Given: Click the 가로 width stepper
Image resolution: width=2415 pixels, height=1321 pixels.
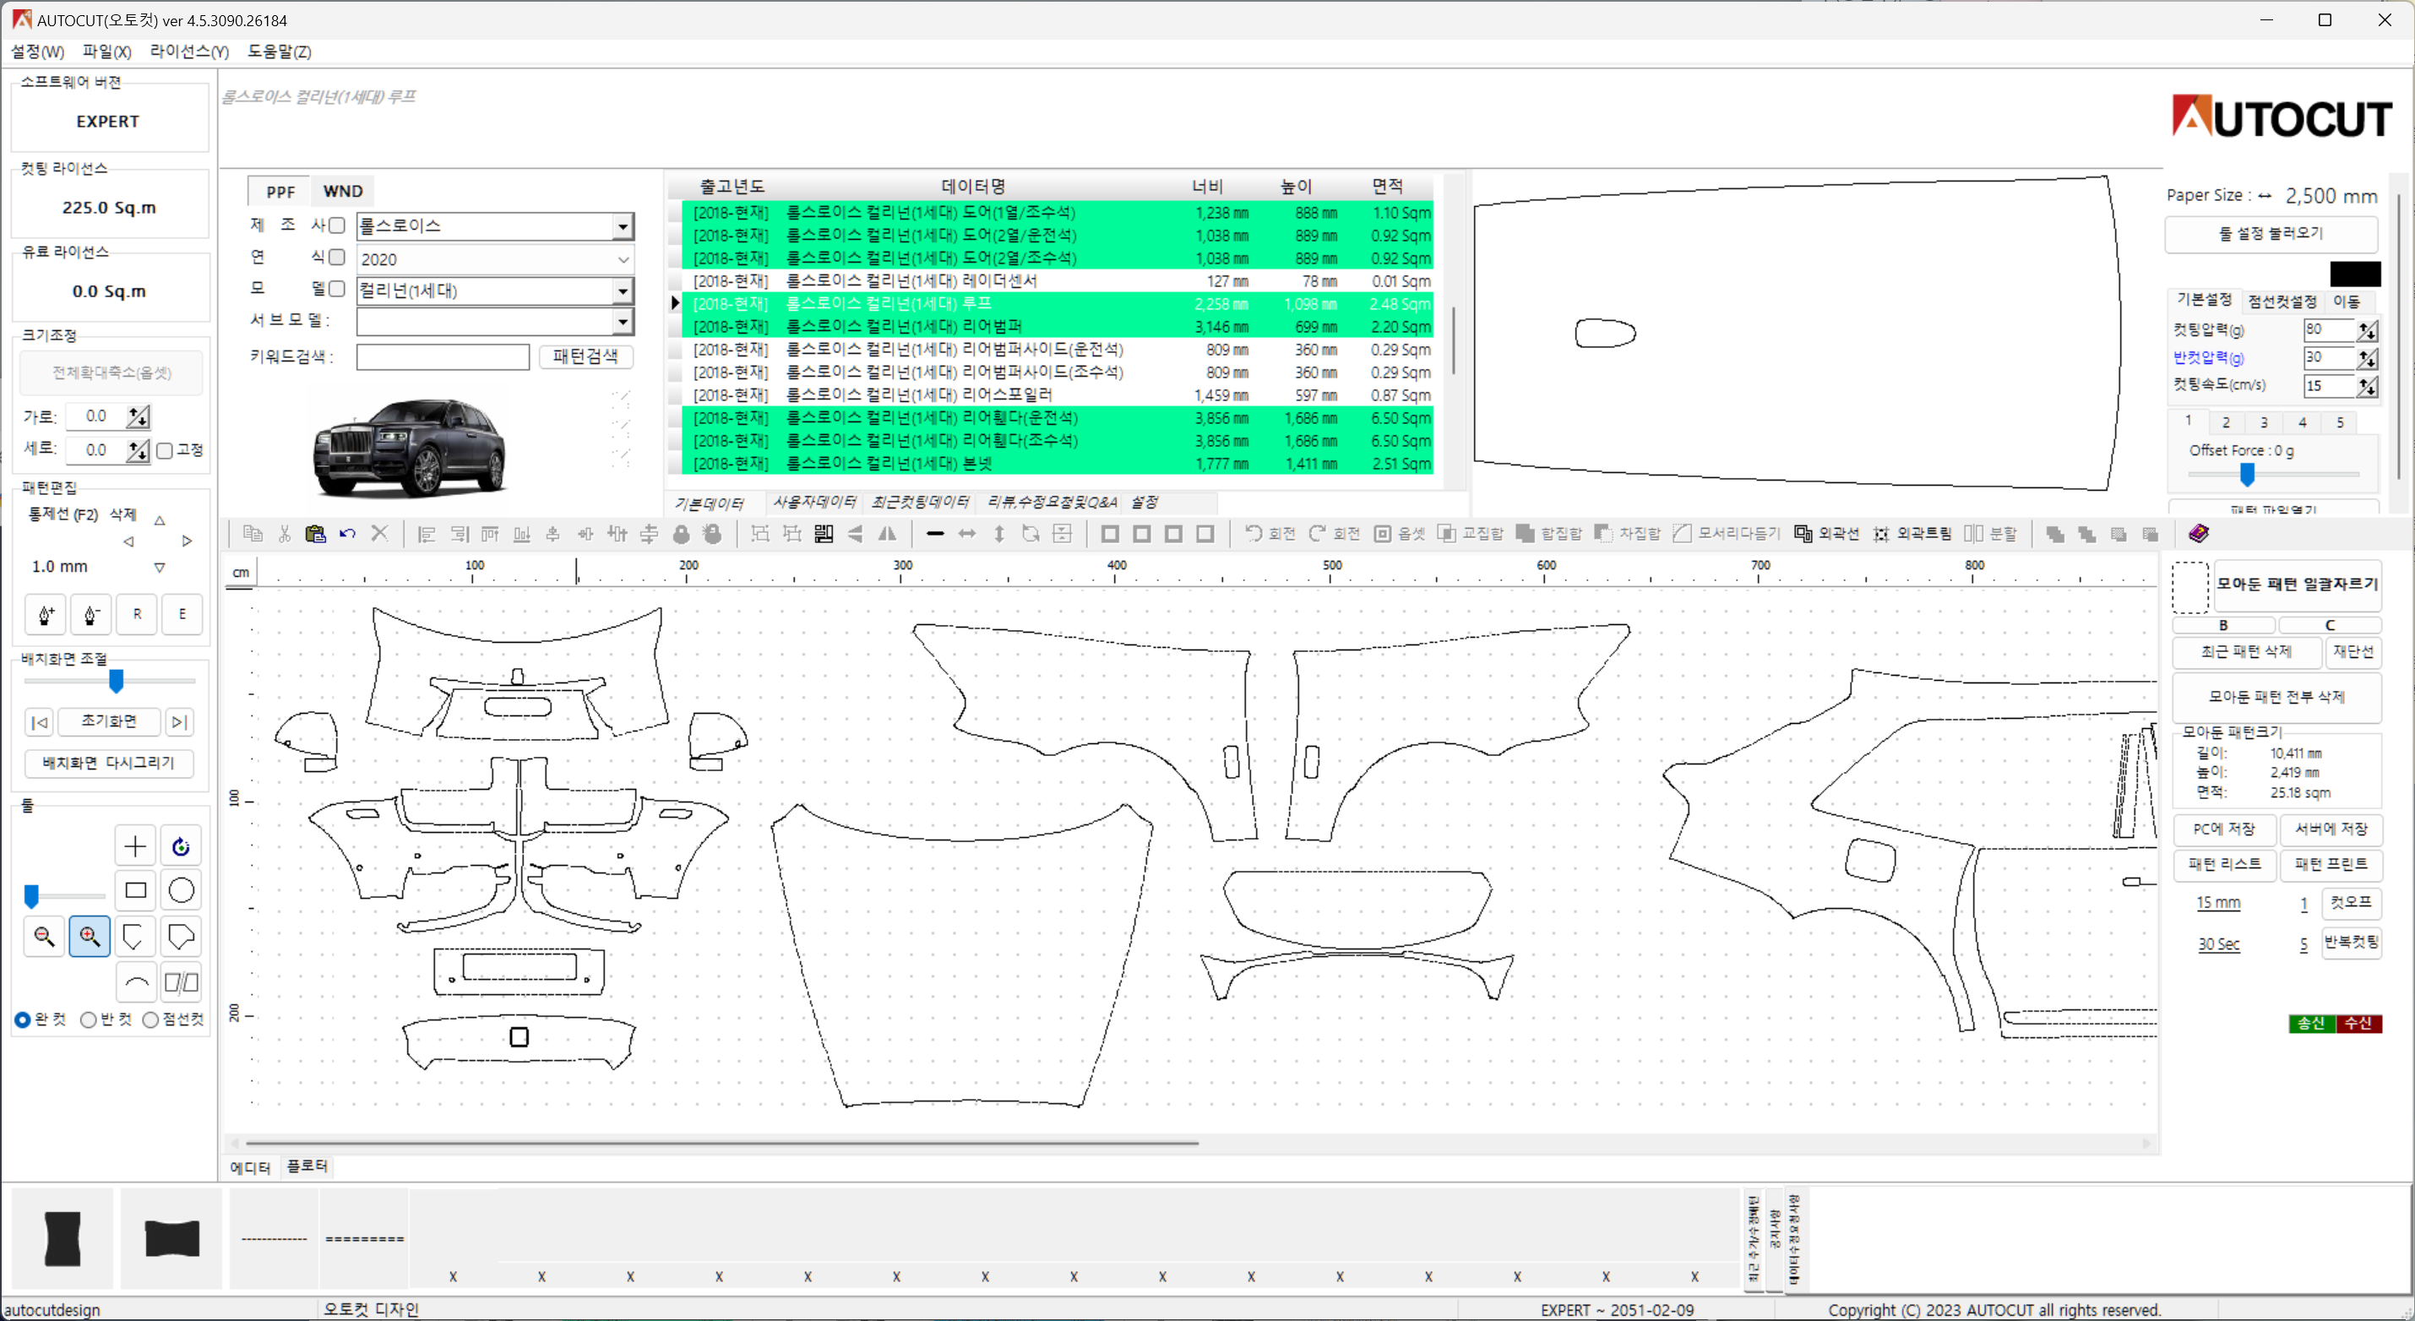Looking at the screenshot, I should point(138,416).
